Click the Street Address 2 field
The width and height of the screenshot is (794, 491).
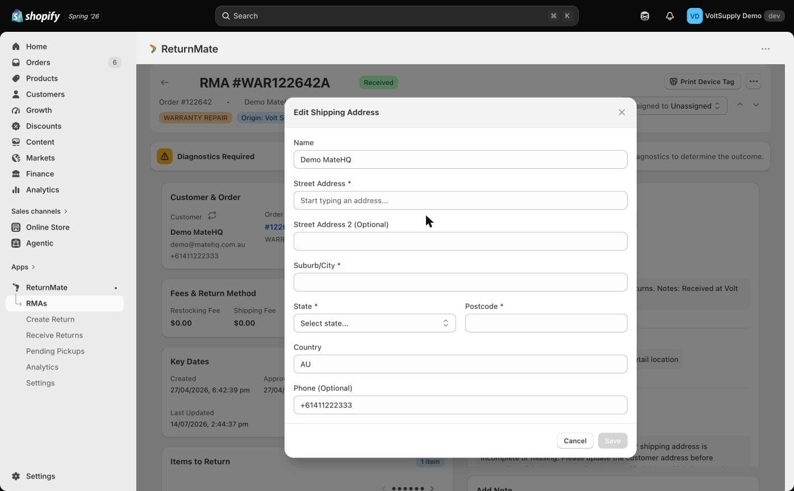click(460, 242)
